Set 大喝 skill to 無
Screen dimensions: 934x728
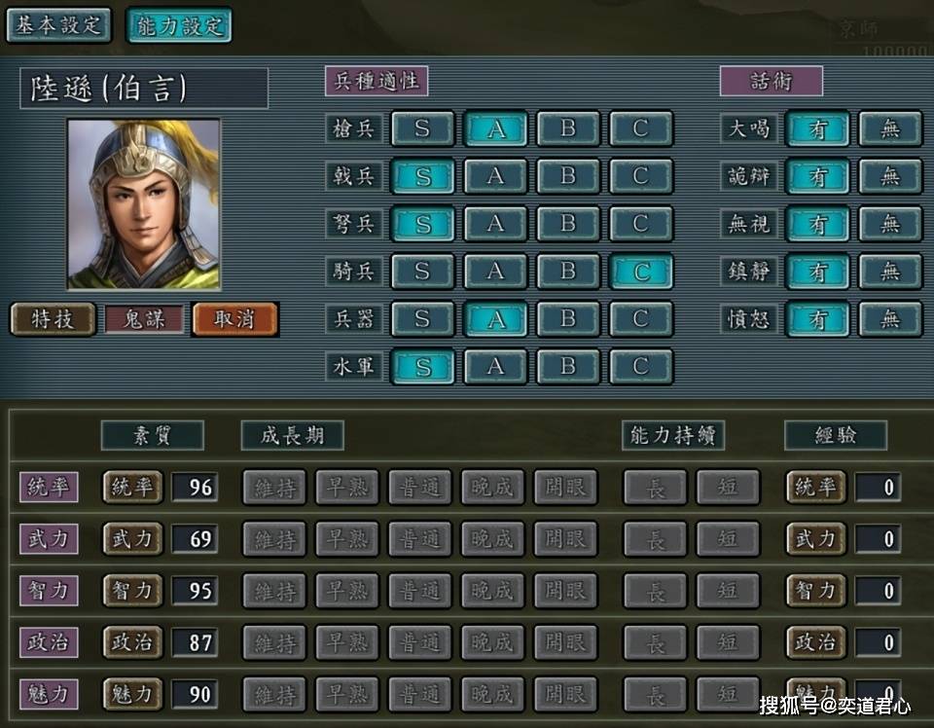click(x=890, y=128)
